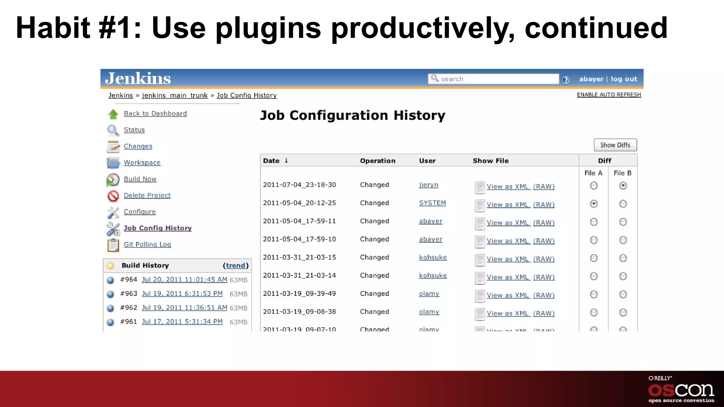Select File A for 2011-05-04_20-12-25
This screenshot has height=407, width=724.
594,204
